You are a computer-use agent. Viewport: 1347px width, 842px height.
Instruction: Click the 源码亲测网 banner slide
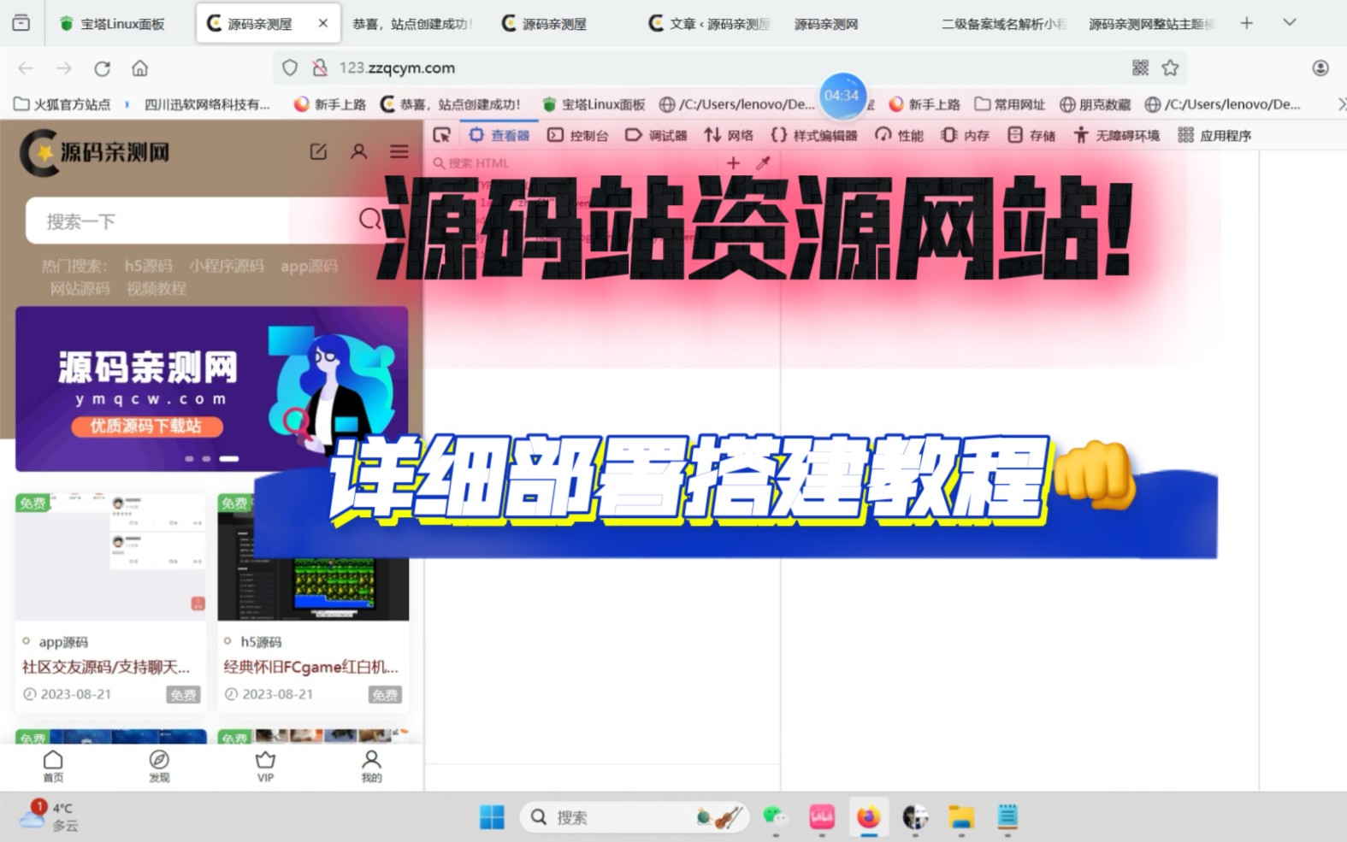(211, 389)
